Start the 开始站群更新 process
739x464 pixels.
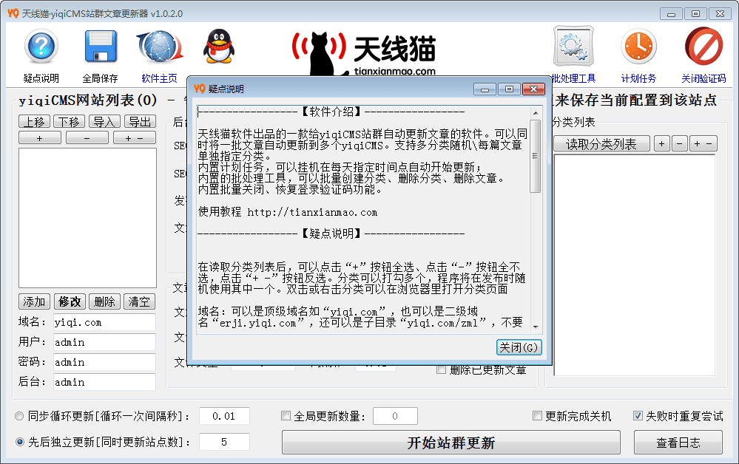click(x=451, y=443)
